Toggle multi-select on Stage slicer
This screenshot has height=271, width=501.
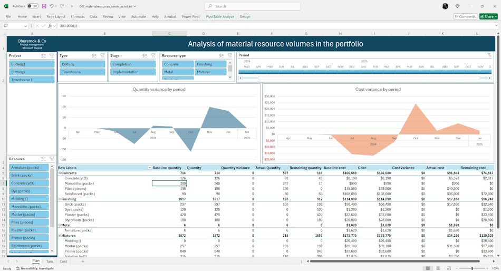(x=144, y=55)
